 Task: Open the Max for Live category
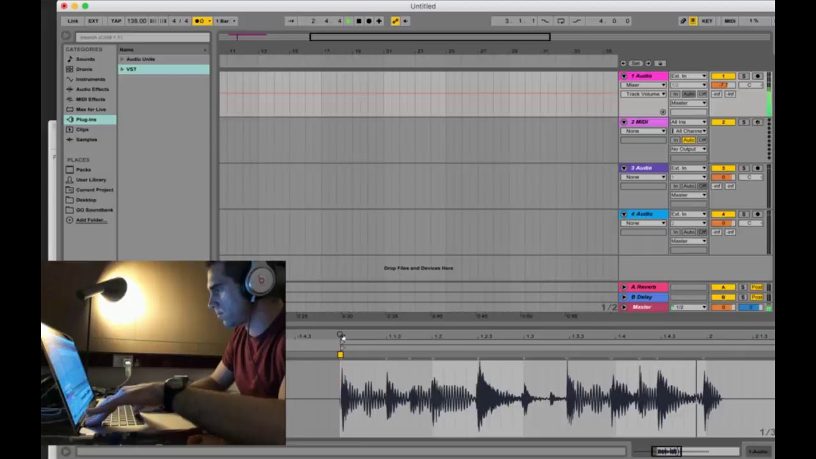pyautogui.click(x=91, y=109)
